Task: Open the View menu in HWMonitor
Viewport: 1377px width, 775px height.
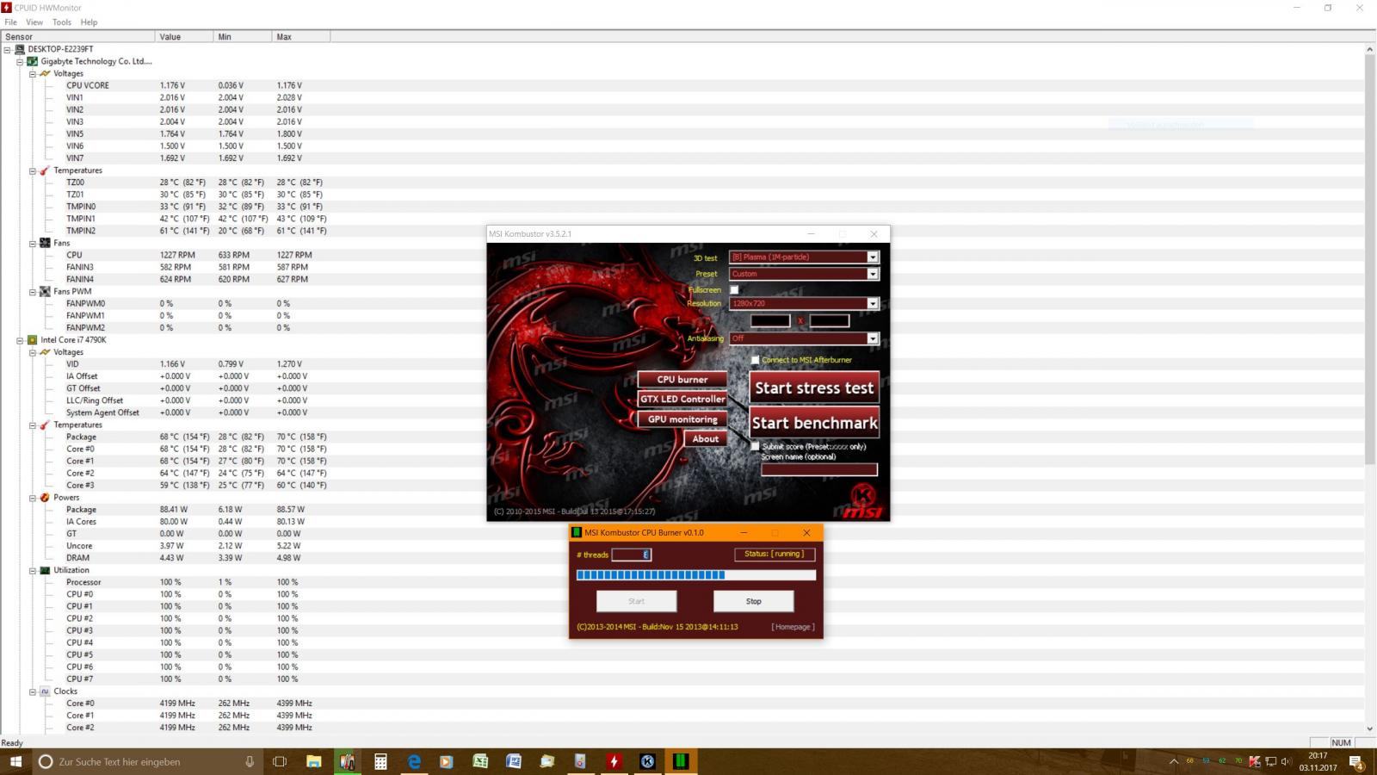Action: 34,22
